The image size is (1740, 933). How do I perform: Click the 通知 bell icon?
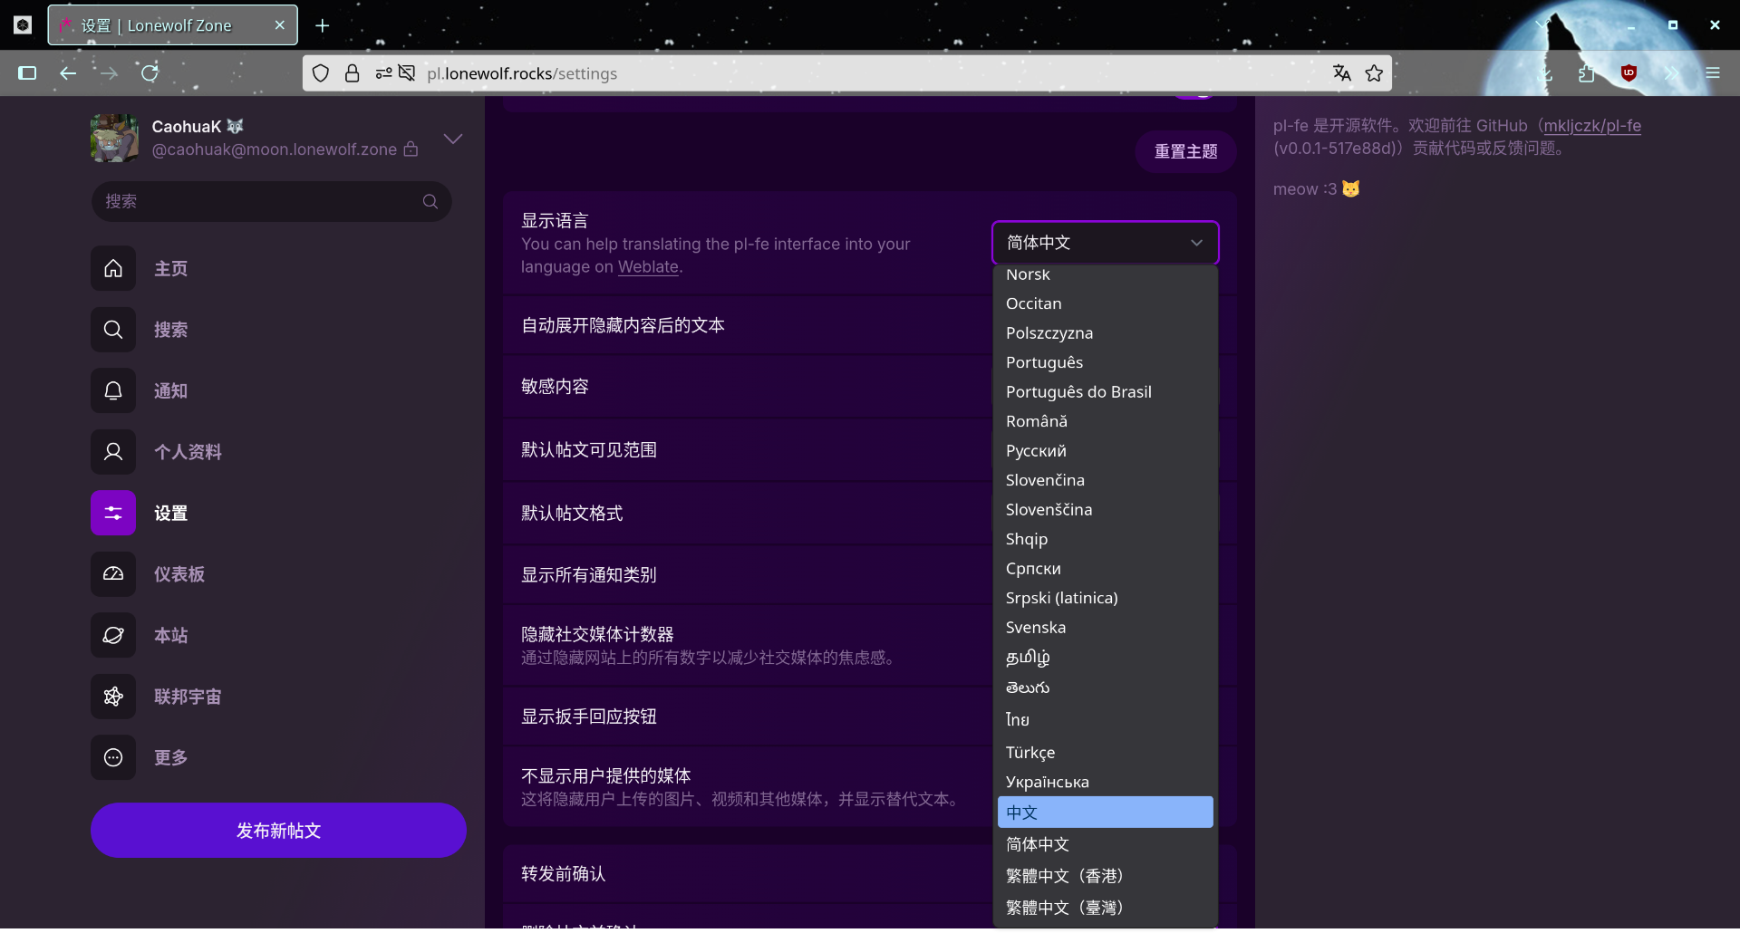pyautogui.click(x=113, y=390)
